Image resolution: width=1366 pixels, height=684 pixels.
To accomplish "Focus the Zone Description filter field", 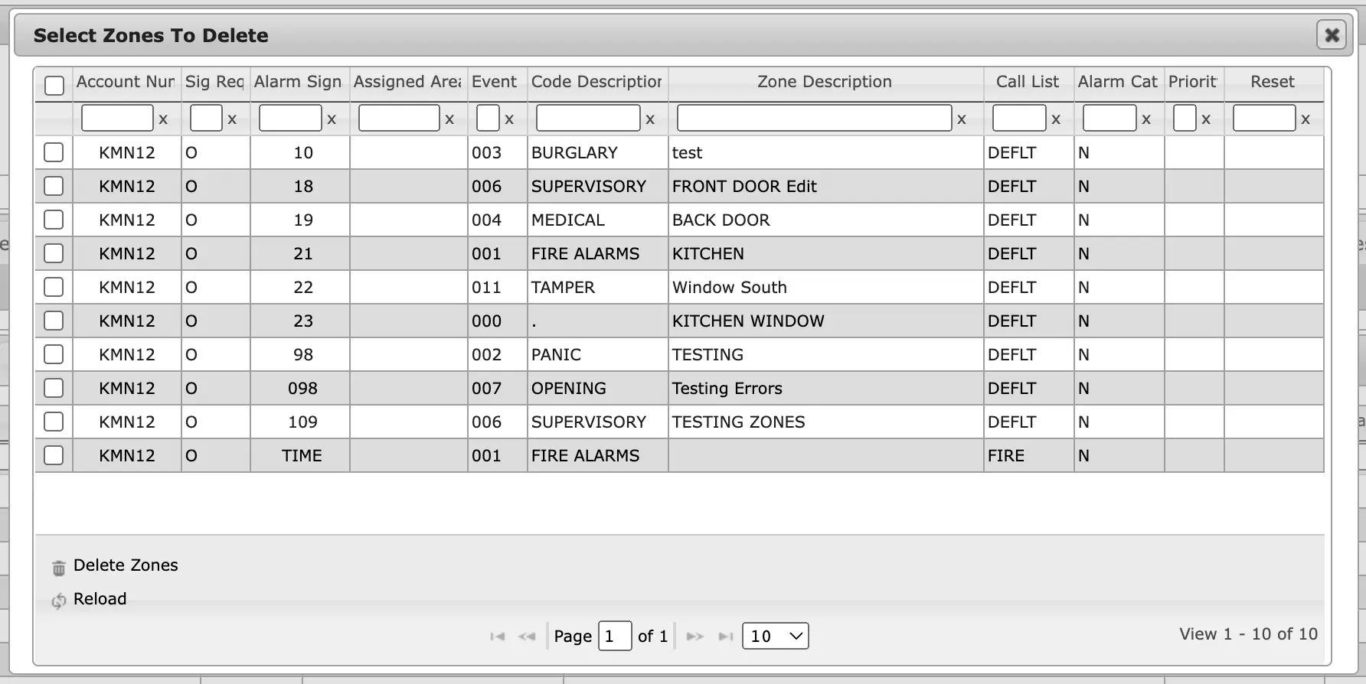I will point(815,119).
